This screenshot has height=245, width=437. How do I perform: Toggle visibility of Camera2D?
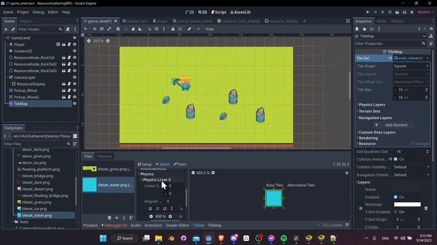click(x=74, y=51)
